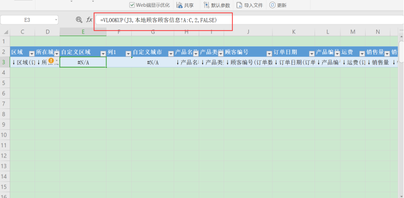Select column J header

(x=248, y=32)
